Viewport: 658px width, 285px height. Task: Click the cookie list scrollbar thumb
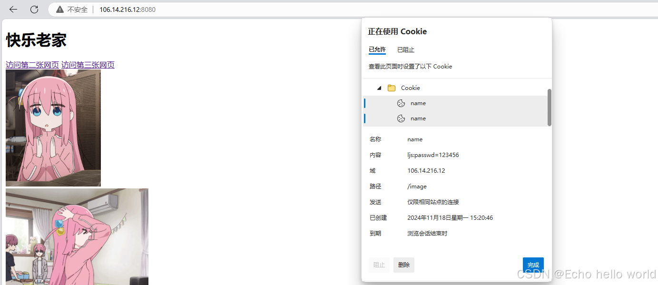coord(550,107)
